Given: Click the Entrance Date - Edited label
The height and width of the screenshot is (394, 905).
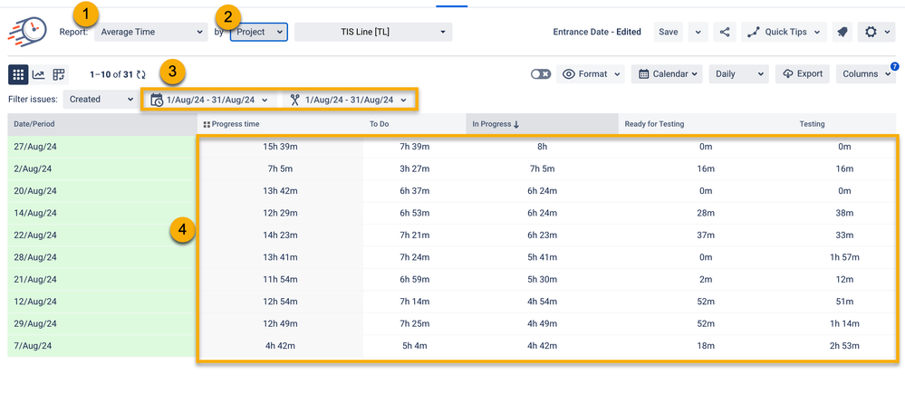Looking at the screenshot, I should coord(597,33).
